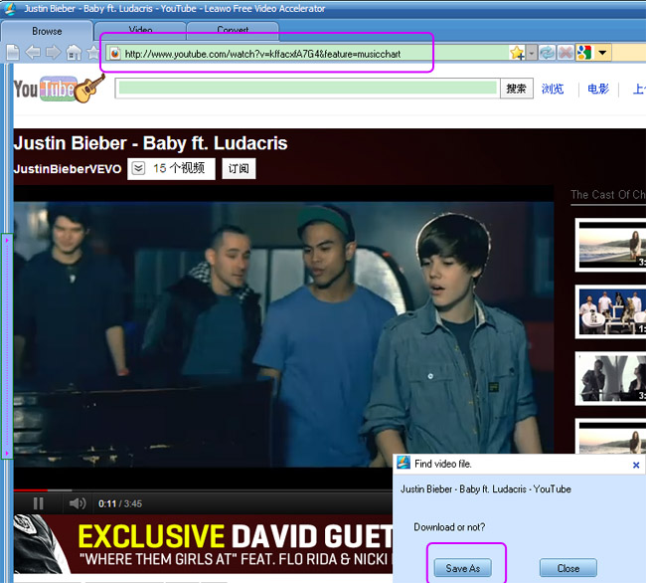Screen dimensions: 646x583
Task: Click 'The Cast Of Ch' sidebar heading
Action: click(x=608, y=195)
